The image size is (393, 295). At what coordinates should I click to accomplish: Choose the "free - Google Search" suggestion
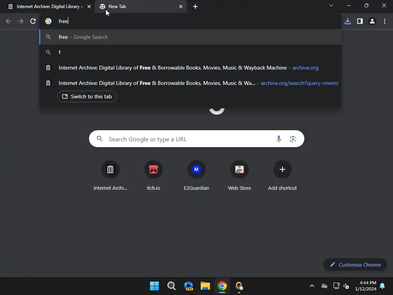point(190,37)
